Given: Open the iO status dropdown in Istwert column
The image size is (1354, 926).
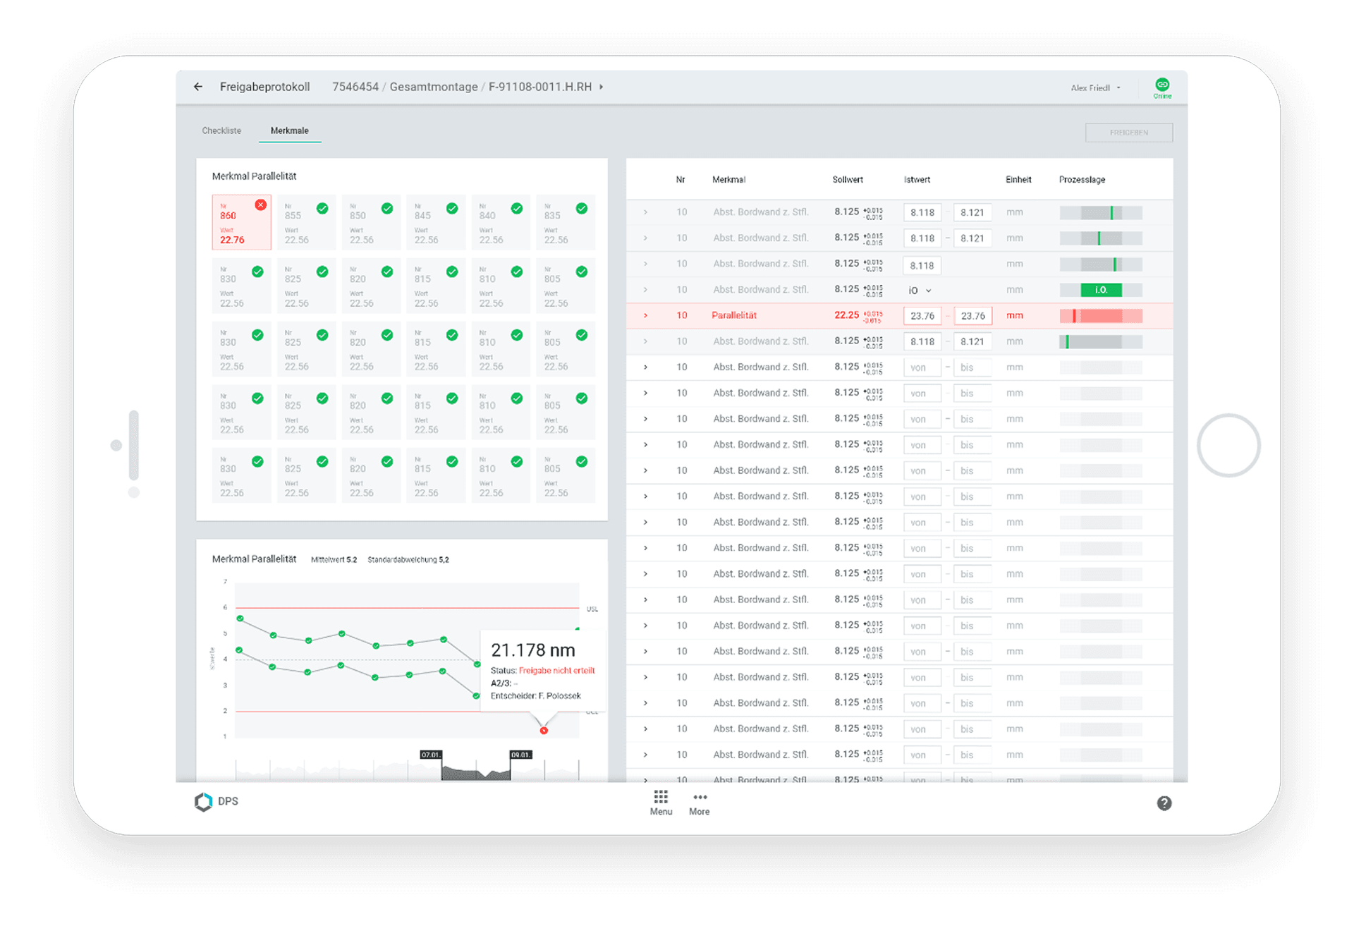Looking at the screenshot, I should coord(919,290).
